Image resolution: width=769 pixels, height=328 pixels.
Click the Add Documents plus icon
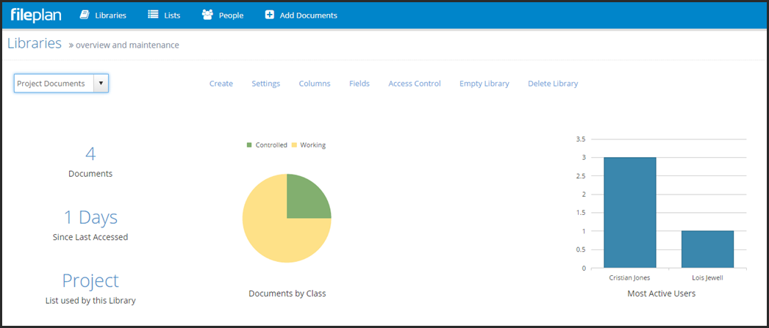click(x=269, y=15)
